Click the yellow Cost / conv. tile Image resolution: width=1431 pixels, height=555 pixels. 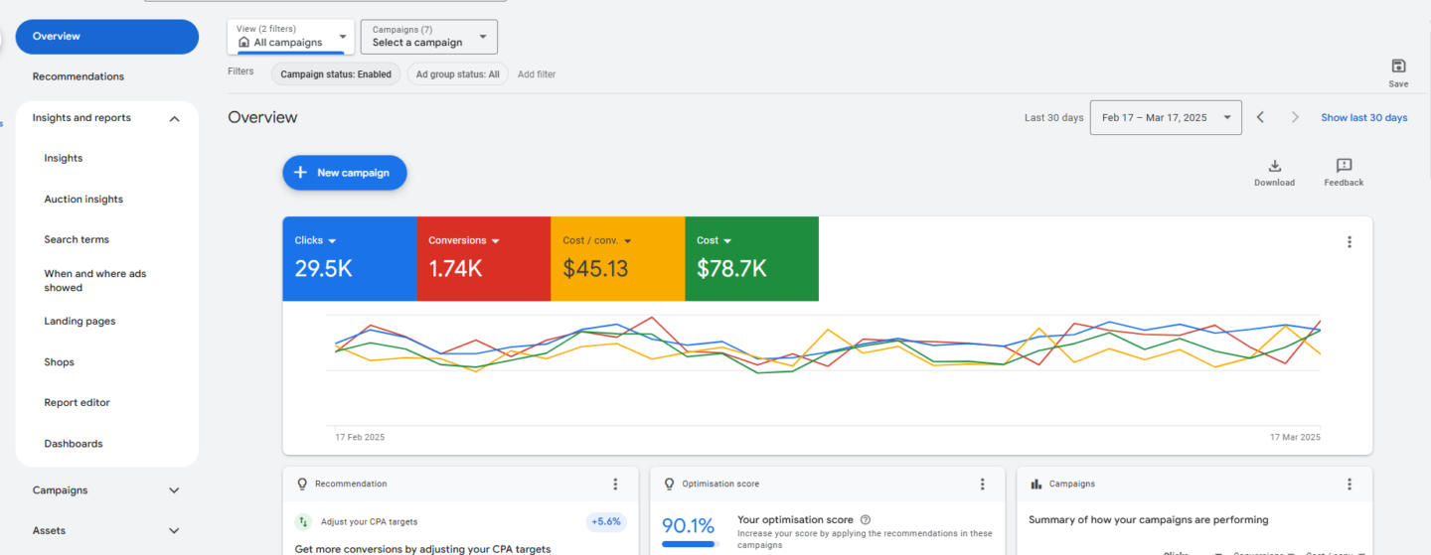click(x=618, y=258)
